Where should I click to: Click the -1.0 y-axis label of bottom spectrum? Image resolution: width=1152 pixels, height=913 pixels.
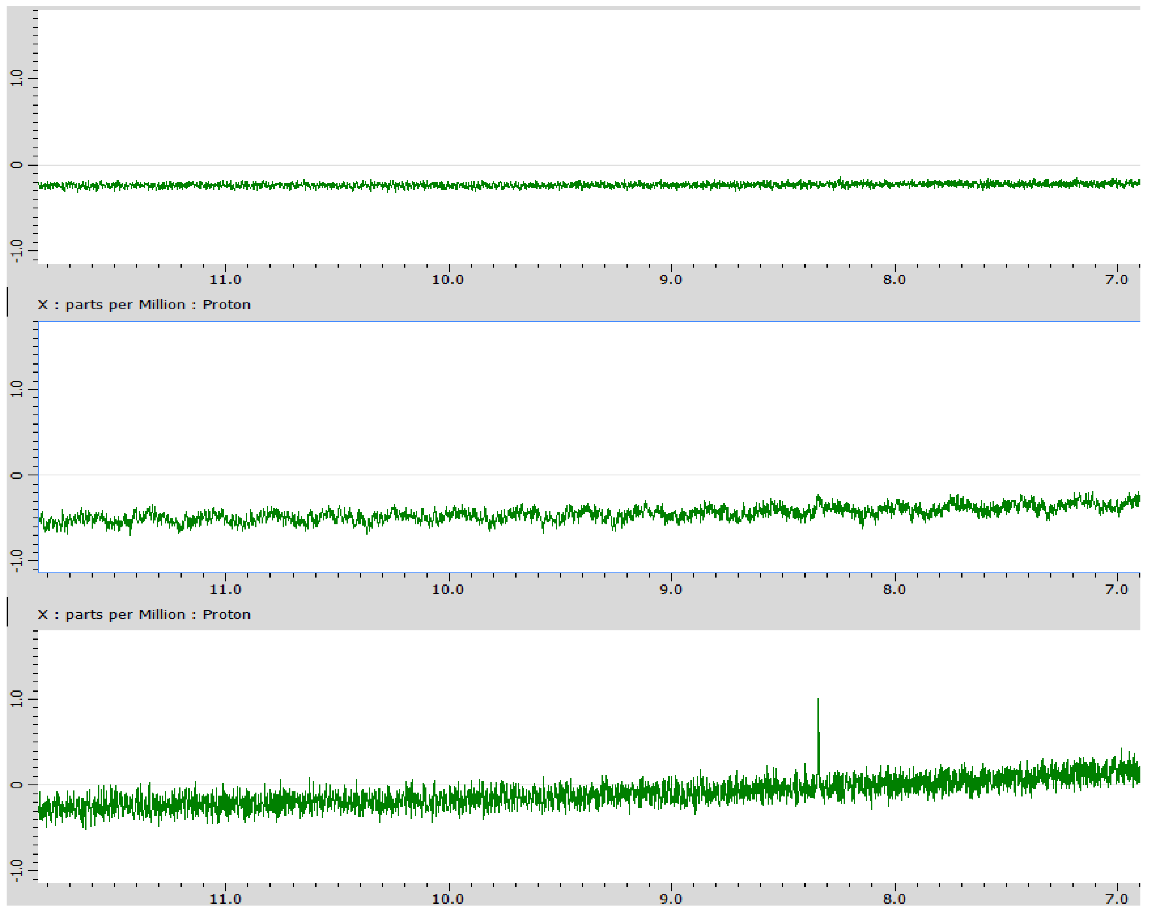(x=17, y=870)
